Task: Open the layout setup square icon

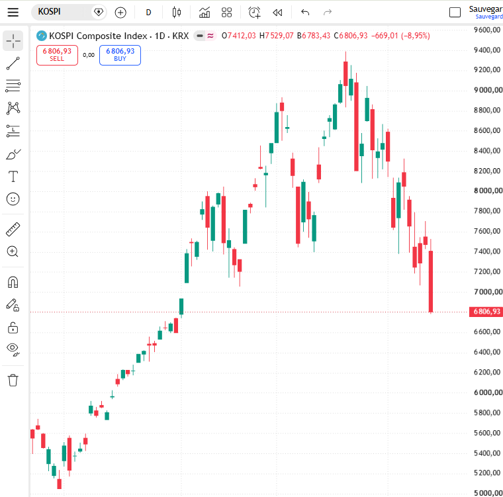Action: tap(455, 13)
